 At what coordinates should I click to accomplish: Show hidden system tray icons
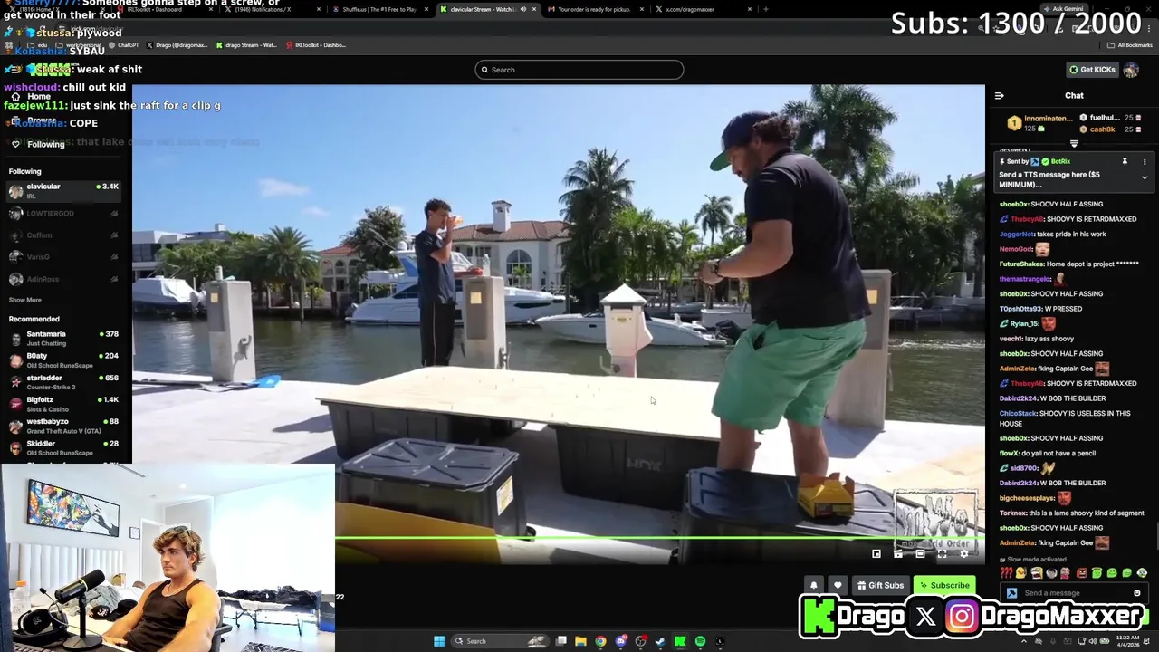(x=1025, y=641)
